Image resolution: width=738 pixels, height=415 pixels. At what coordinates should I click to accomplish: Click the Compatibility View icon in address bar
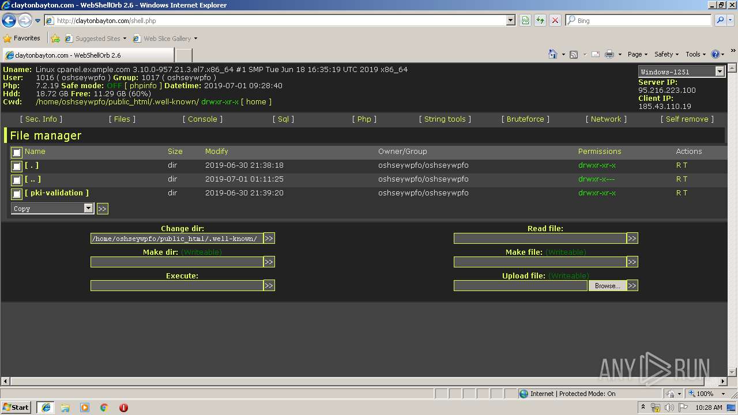(525, 20)
